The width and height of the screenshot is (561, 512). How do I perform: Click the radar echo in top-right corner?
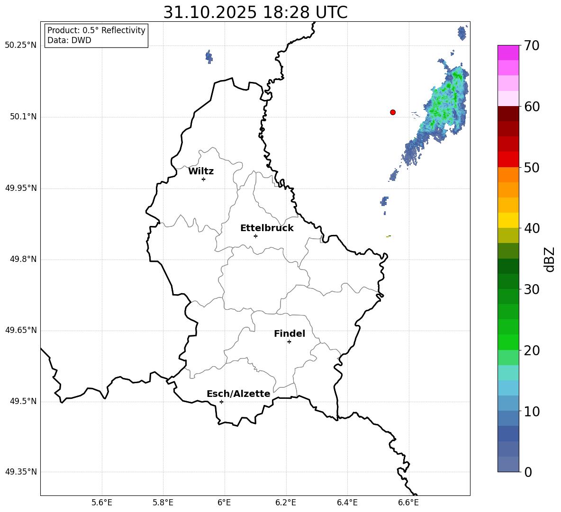(x=462, y=33)
